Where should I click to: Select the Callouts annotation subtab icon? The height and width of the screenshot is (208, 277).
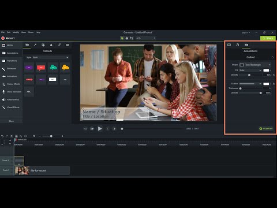coord(27,45)
